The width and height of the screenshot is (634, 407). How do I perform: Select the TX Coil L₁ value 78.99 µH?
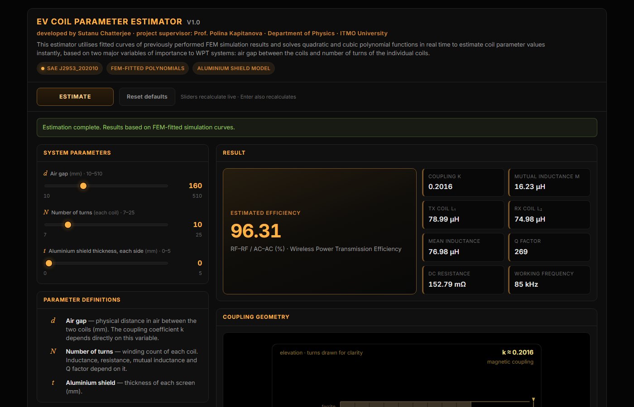(444, 219)
